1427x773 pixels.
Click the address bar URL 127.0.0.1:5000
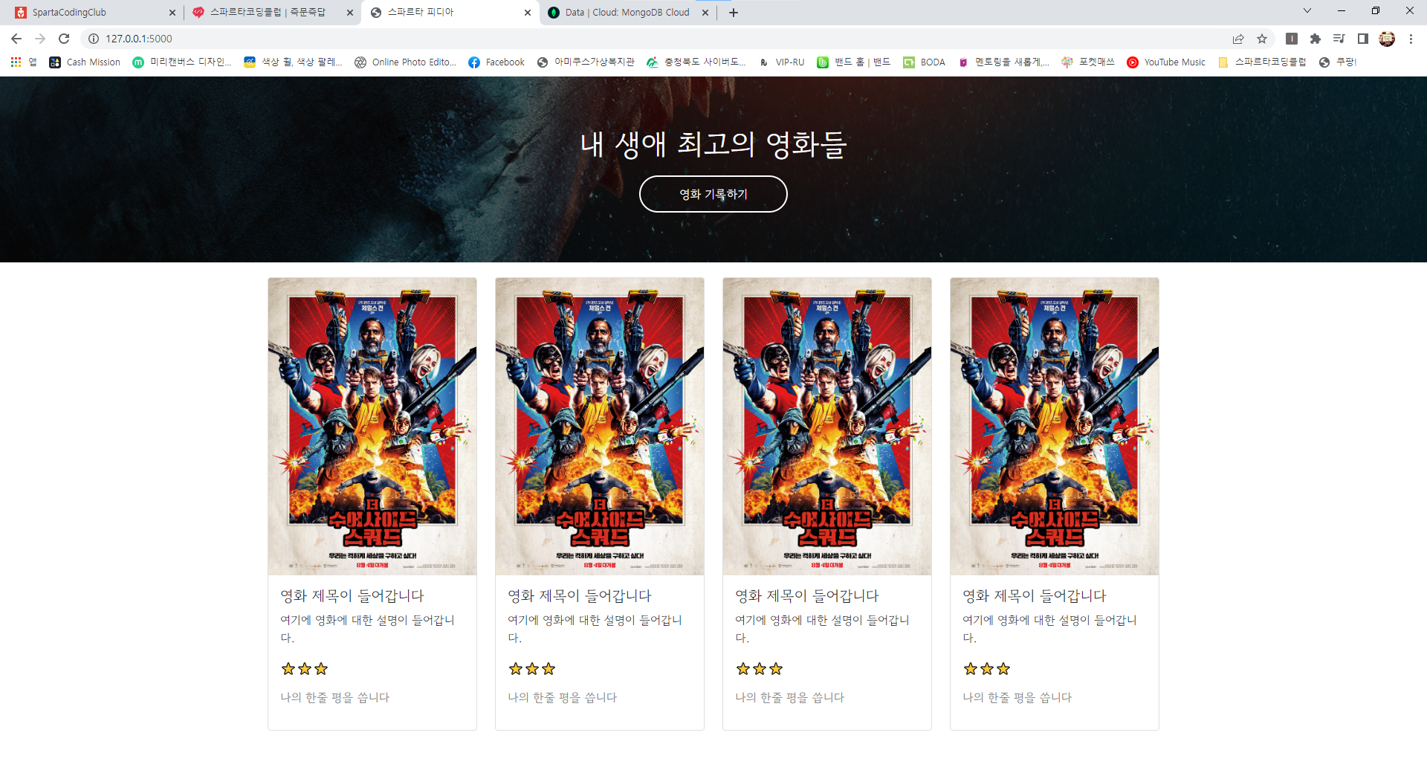pos(139,39)
